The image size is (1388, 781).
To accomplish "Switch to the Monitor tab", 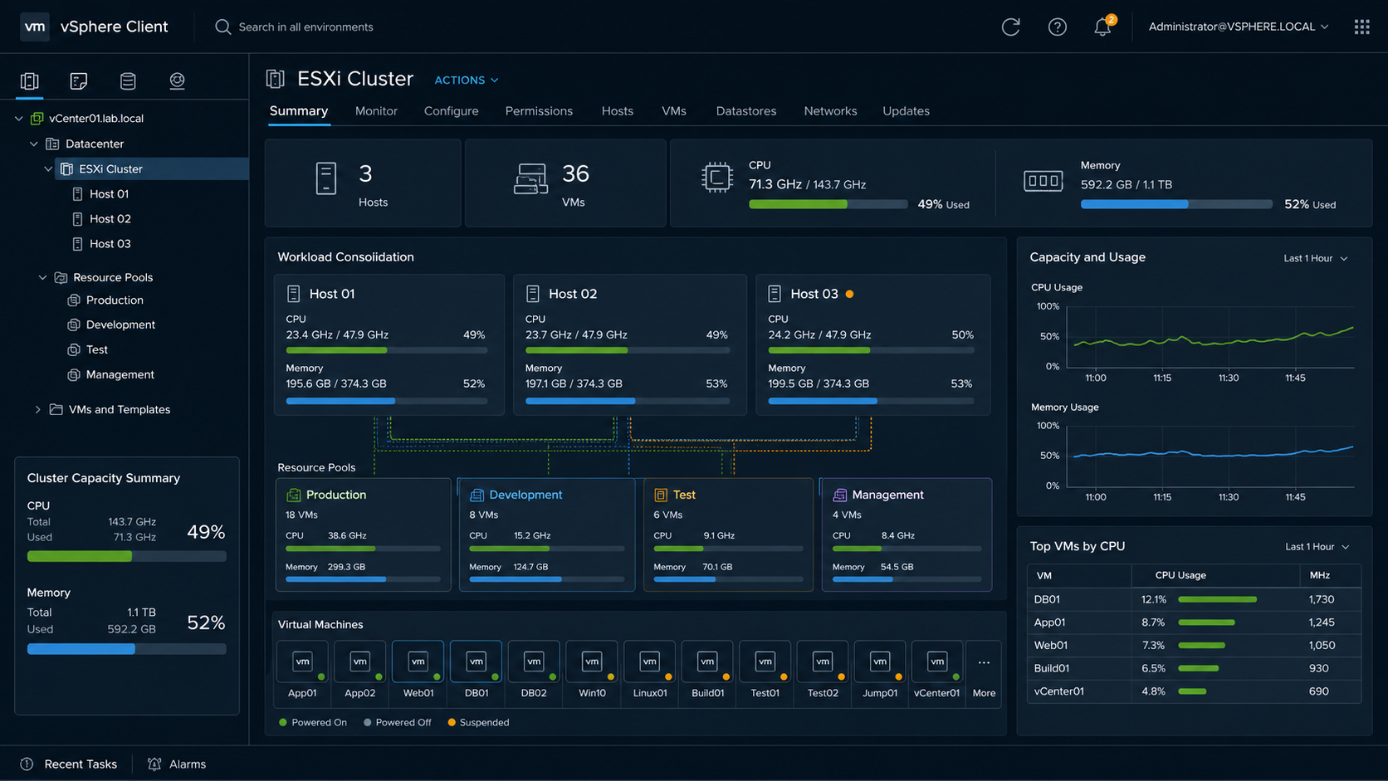I will pyautogui.click(x=376, y=111).
